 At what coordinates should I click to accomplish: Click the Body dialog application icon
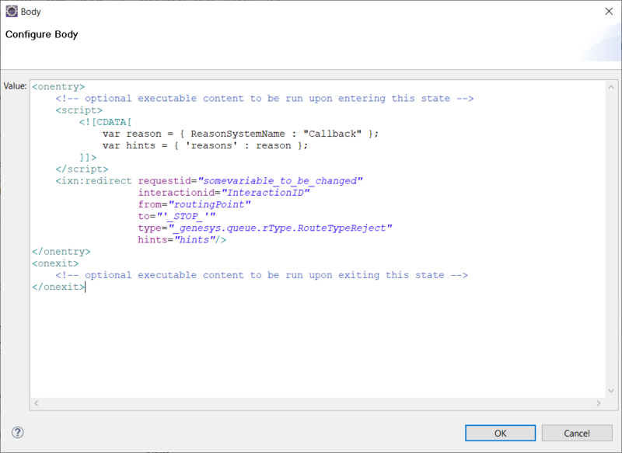tap(12, 12)
